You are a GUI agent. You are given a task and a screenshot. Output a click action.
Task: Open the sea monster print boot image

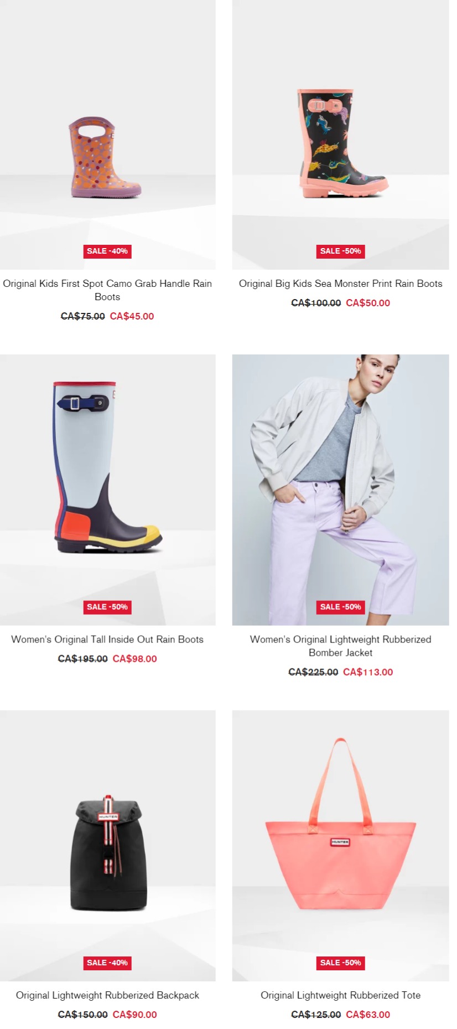point(340,135)
